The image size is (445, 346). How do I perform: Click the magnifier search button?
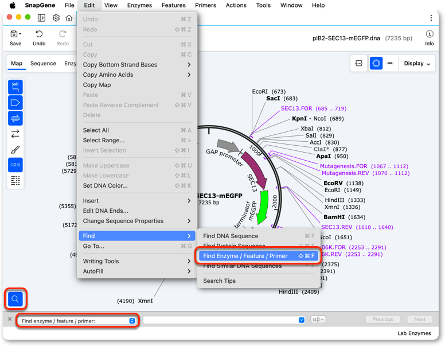tap(15, 299)
